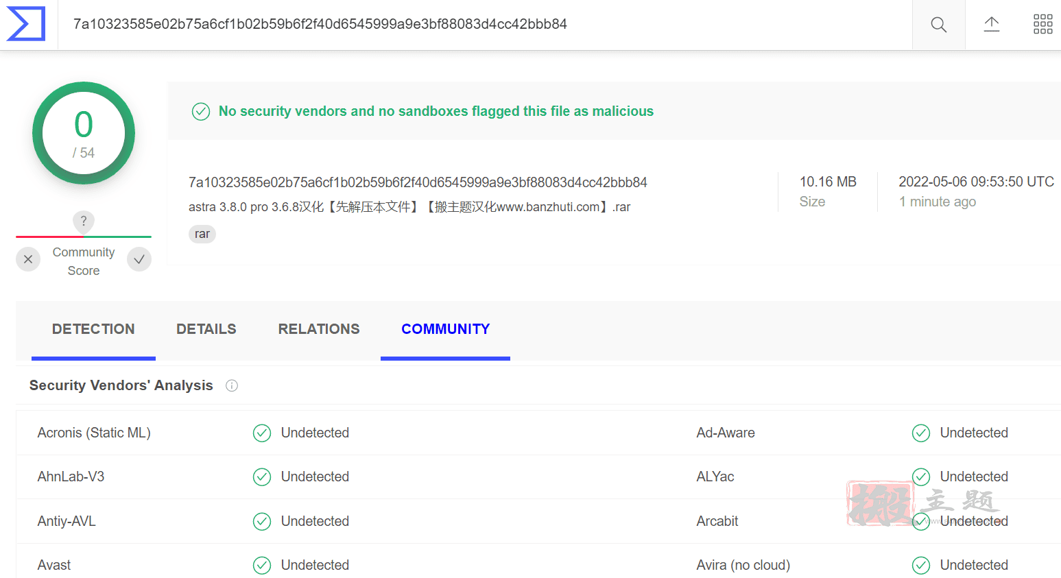Vote file as malicious with X button
This screenshot has width=1061, height=578.
[28, 259]
